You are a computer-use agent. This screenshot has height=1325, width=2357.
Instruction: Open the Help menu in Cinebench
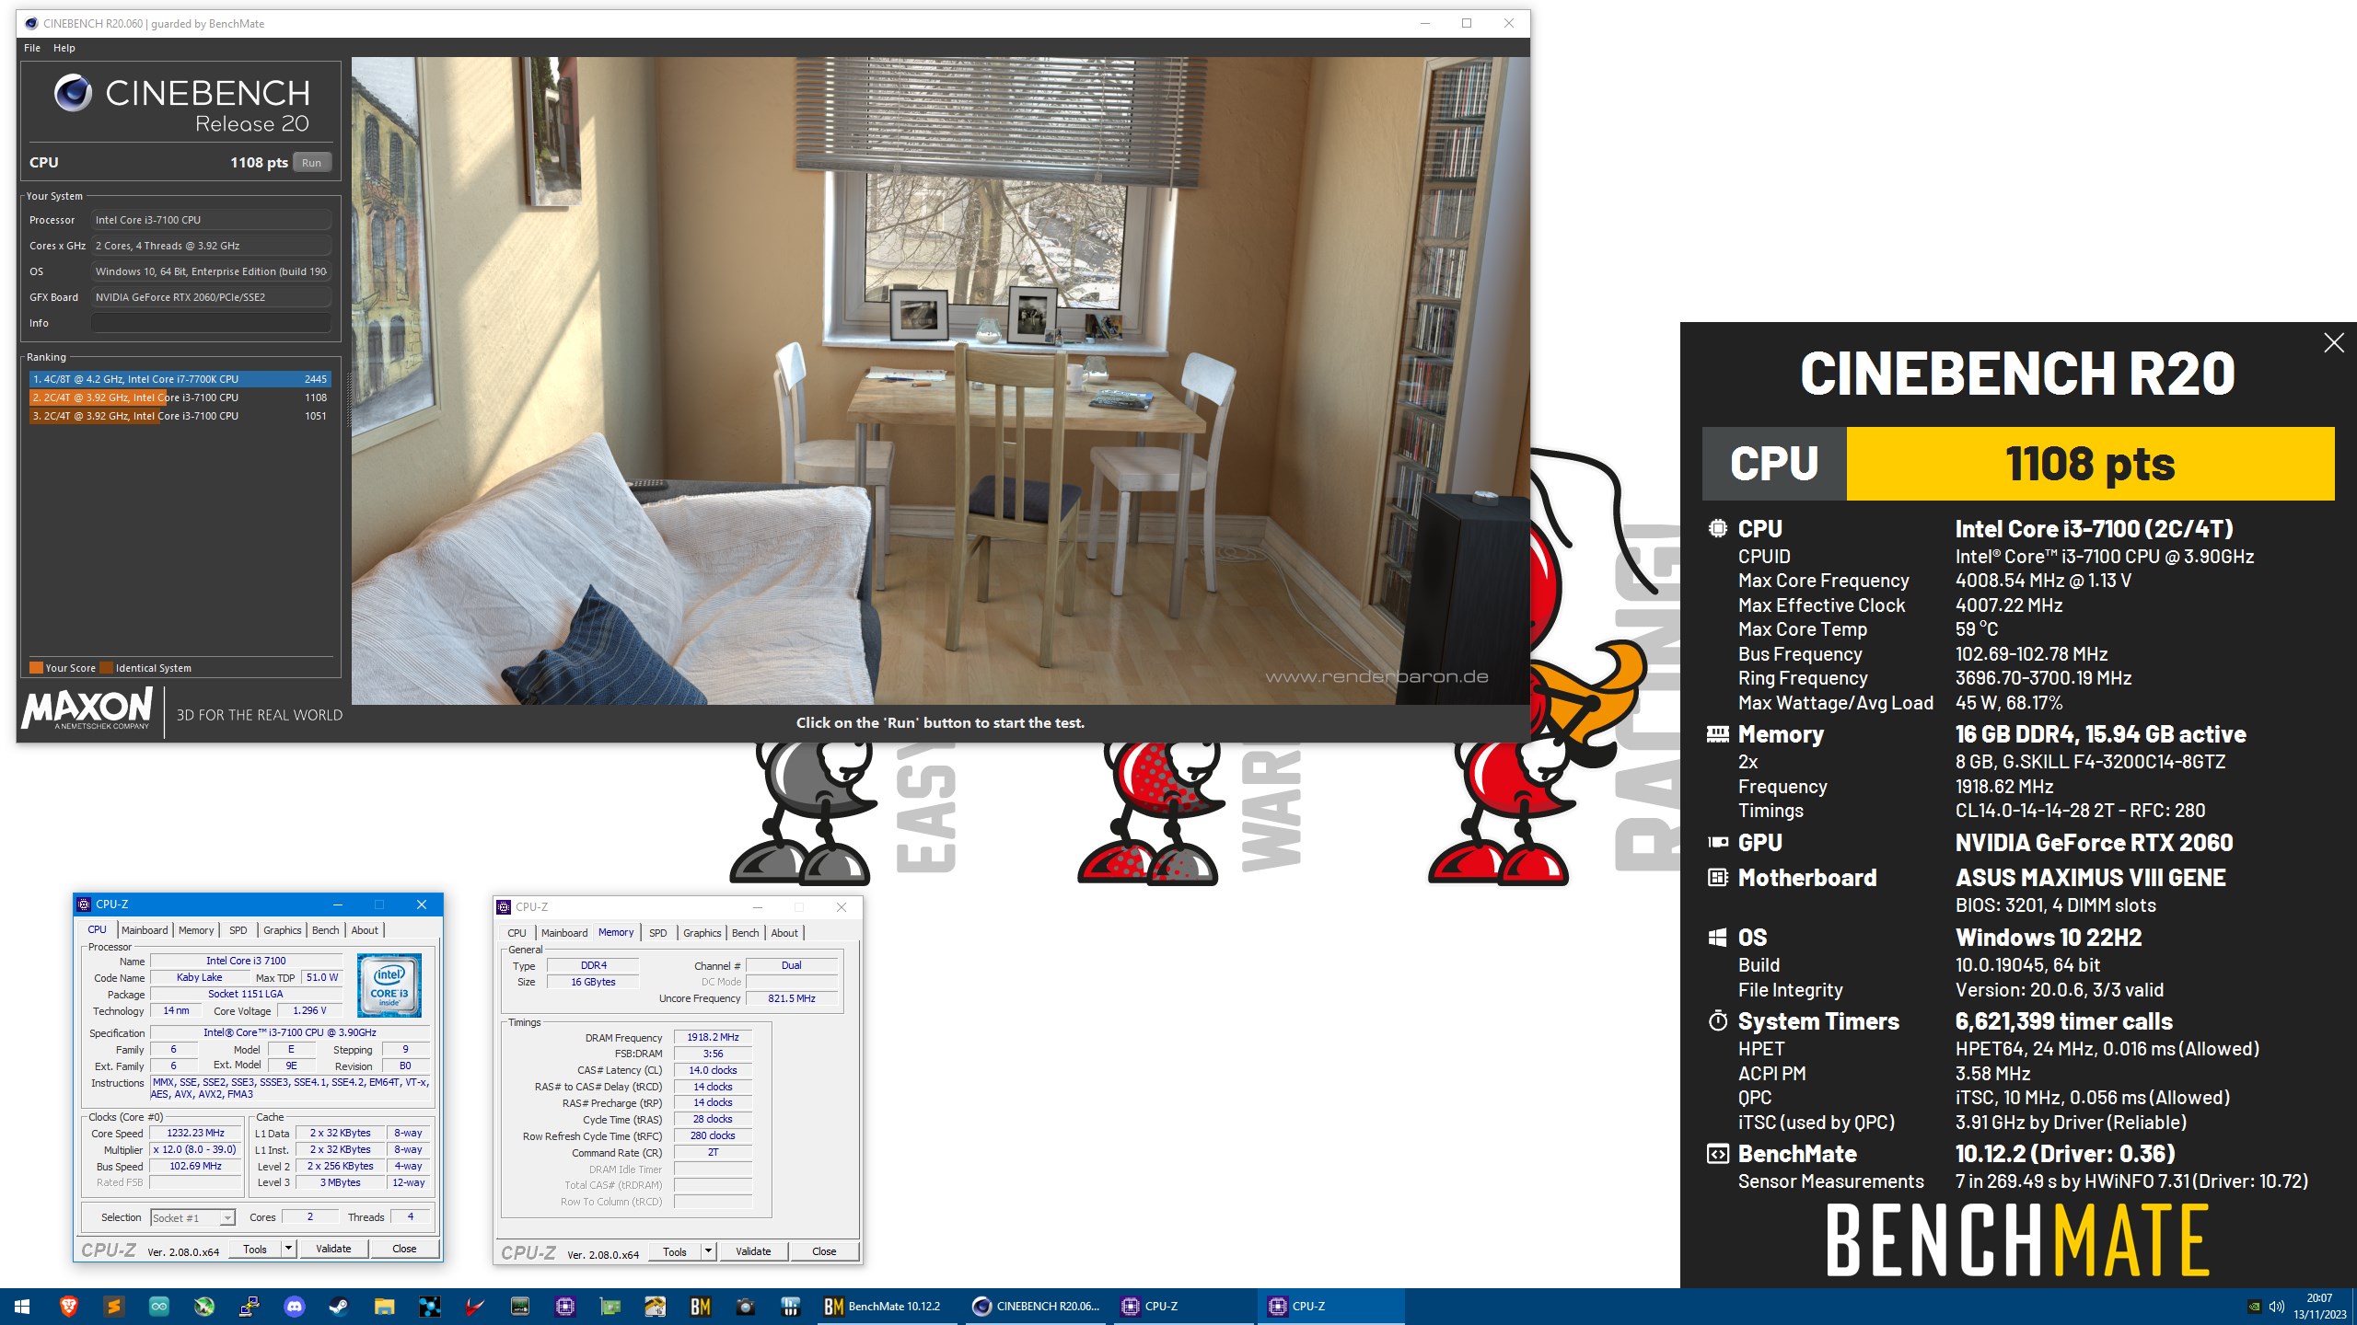click(x=64, y=48)
